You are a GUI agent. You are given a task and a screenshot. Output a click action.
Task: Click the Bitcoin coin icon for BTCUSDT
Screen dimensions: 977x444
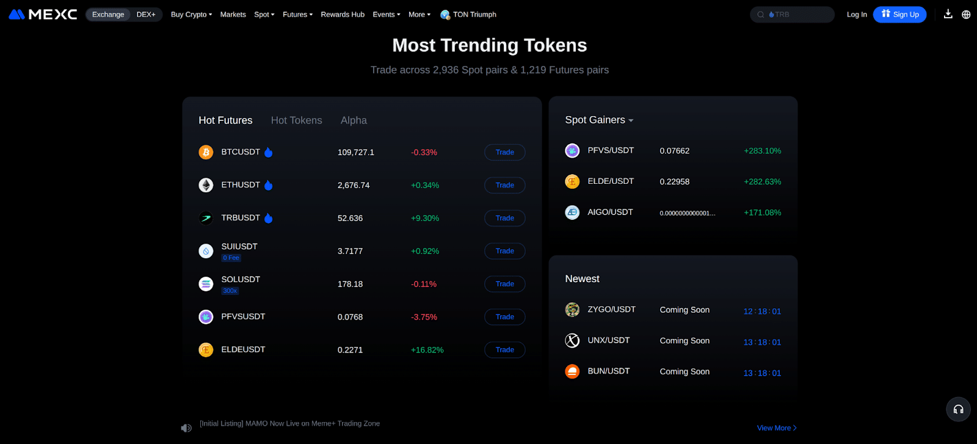pyautogui.click(x=206, y=152)
